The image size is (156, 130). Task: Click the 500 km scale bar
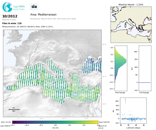pyautogui.click(x=14, y=109)
